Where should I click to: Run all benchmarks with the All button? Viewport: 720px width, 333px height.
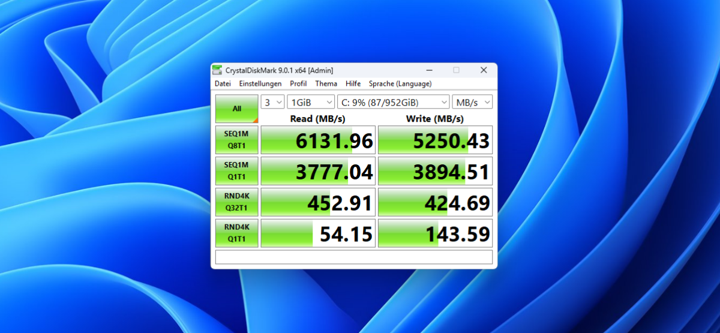click(237, 109)
